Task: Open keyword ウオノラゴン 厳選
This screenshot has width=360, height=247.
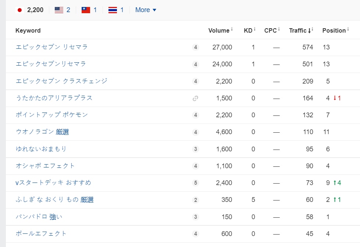Action: pyautogui.click(x=42, y=132)
